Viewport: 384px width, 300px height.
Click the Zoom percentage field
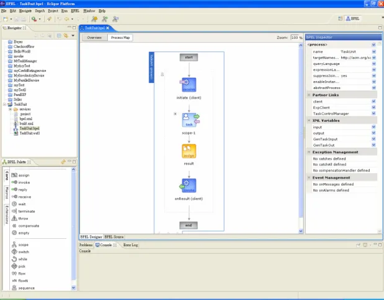295,38
